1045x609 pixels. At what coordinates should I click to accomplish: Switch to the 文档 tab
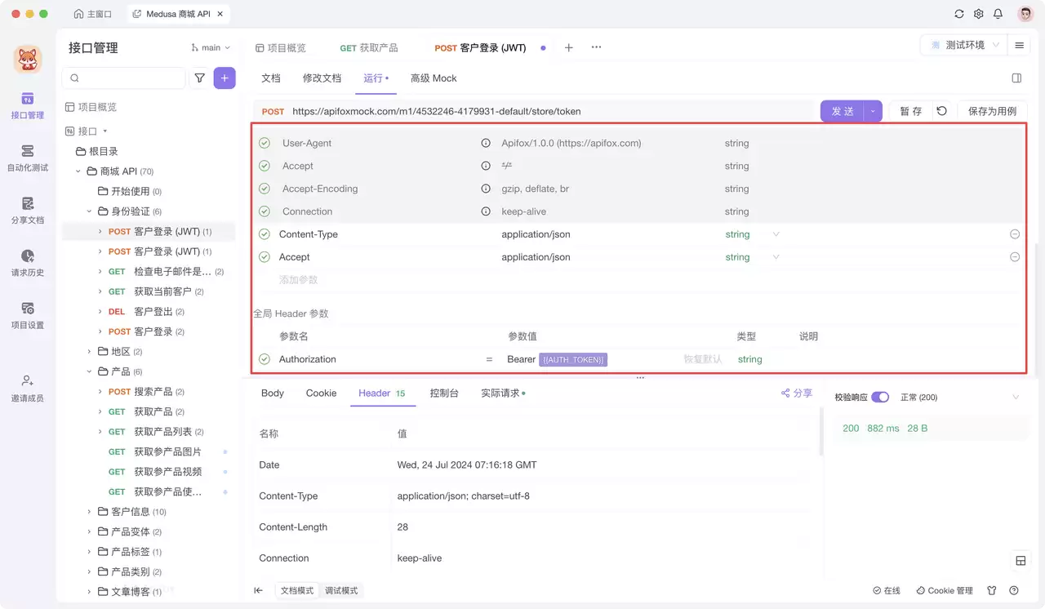coord(271,78)
